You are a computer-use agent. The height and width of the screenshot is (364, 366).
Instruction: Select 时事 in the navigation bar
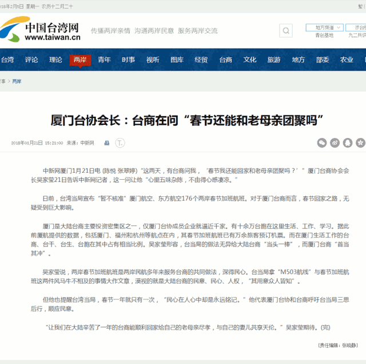click(x=129, y=60)
